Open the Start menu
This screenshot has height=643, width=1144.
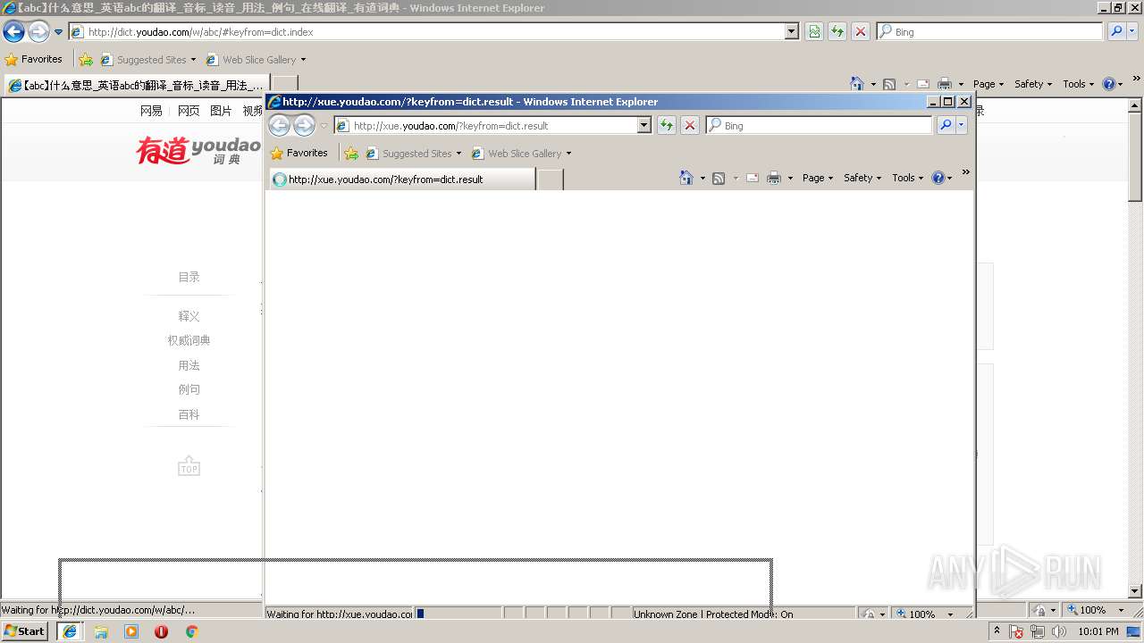click(24, 631)
